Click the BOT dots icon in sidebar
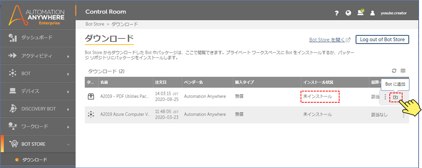Viewport: 422px width, 168px height. click(x=13, y=74)
